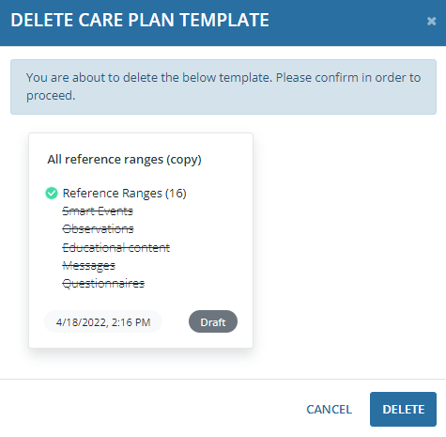446x437 pixels.
Task: Close the Delete Care Plan Template dialog
Action: tap(431, 21)
